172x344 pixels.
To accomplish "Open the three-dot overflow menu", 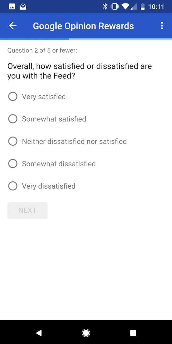I will 162,26.
